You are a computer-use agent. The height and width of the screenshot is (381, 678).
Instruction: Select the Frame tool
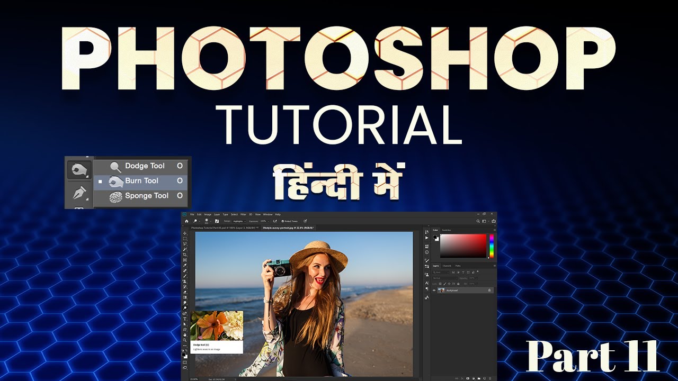[185, 260]
